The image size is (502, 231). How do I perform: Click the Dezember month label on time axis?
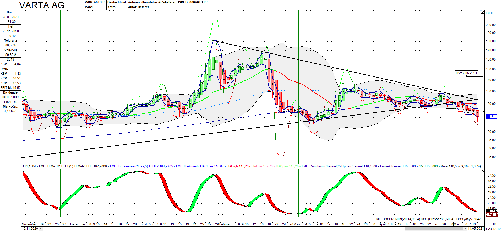tap(78, 224)
